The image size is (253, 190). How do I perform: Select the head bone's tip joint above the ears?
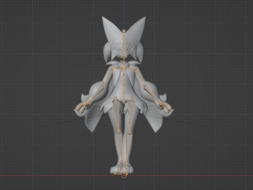tap(124, 31)
